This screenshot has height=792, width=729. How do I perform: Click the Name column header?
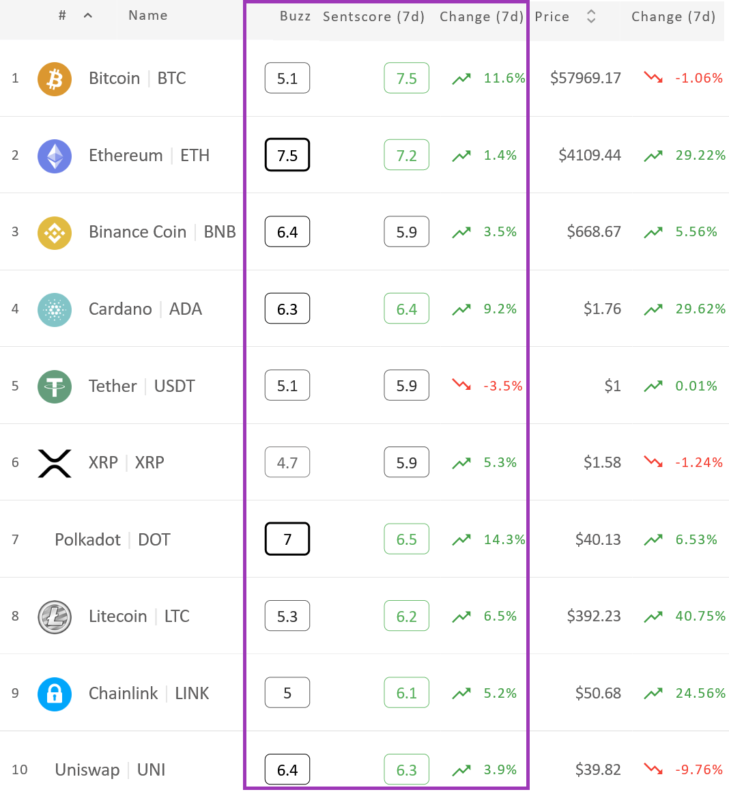coord(148,16)
